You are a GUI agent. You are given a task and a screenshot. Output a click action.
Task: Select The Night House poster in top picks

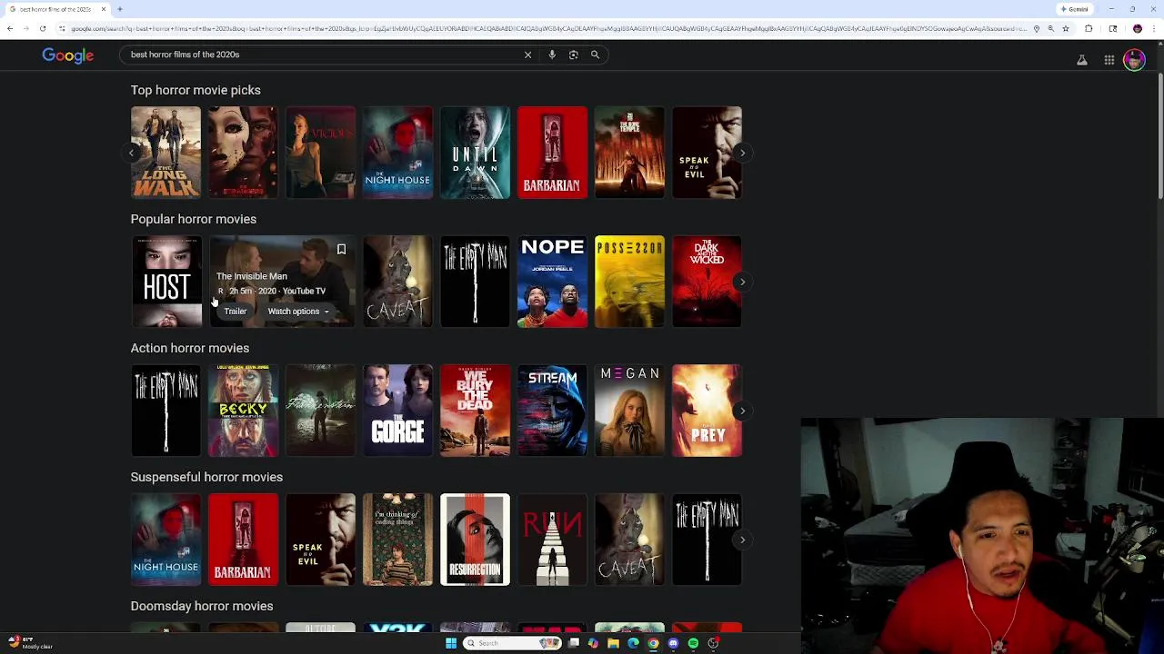pyautogui.click(x=397, y=153)
